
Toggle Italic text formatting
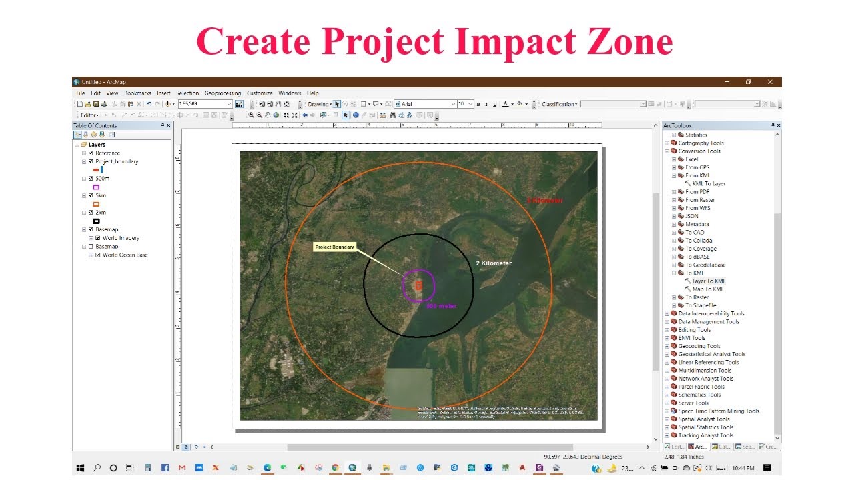486,104
